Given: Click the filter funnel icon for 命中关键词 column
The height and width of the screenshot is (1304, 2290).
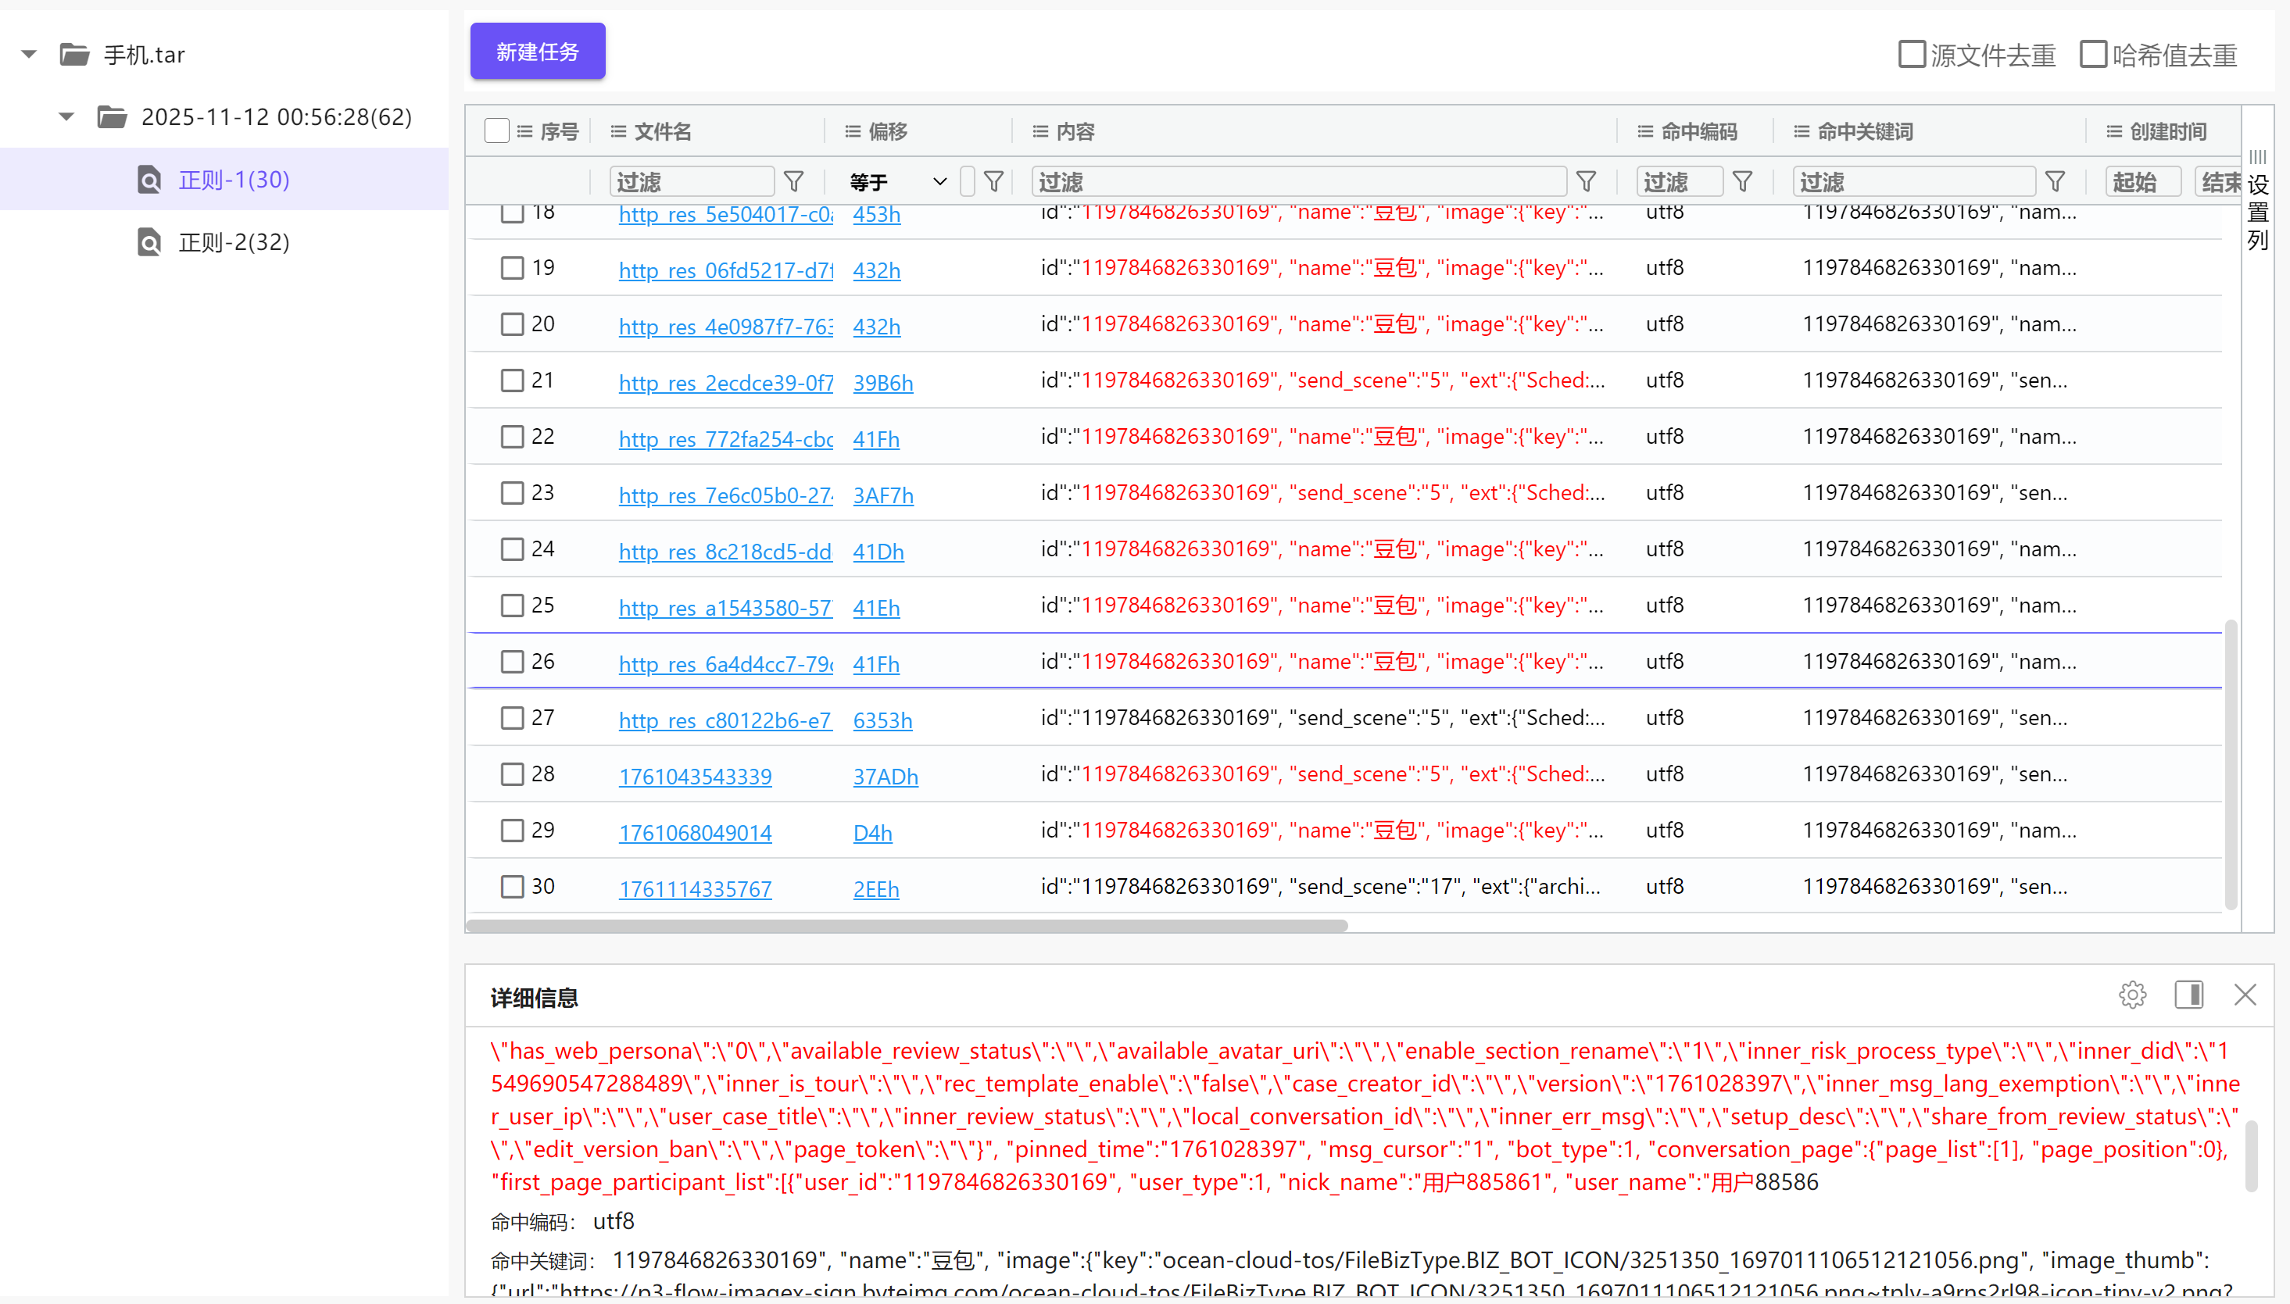Looking at the screenshot, I should coord(2056,182).
